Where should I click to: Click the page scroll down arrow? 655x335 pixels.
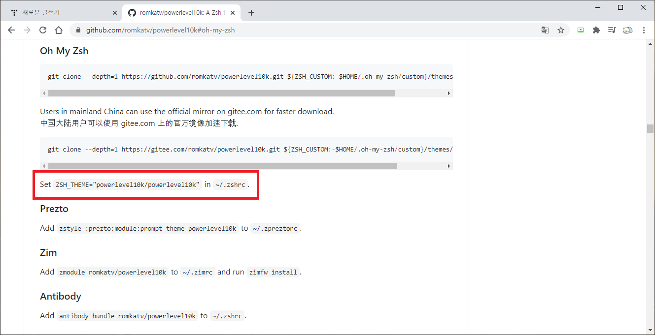(650, 331)
